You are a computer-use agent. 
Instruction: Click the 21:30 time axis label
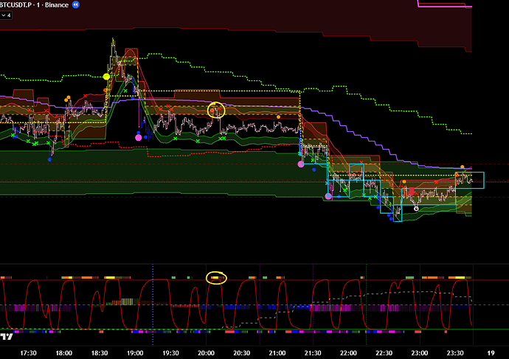pyautogui.click(x=313, y=353)
